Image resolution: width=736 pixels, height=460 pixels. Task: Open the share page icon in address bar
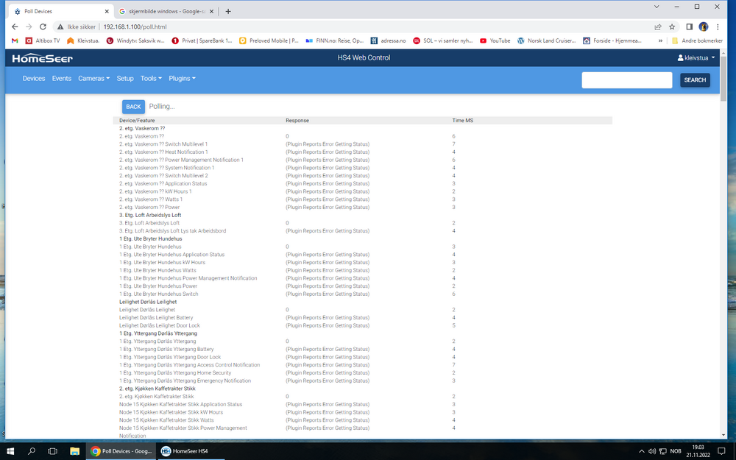tap(657, 26)
